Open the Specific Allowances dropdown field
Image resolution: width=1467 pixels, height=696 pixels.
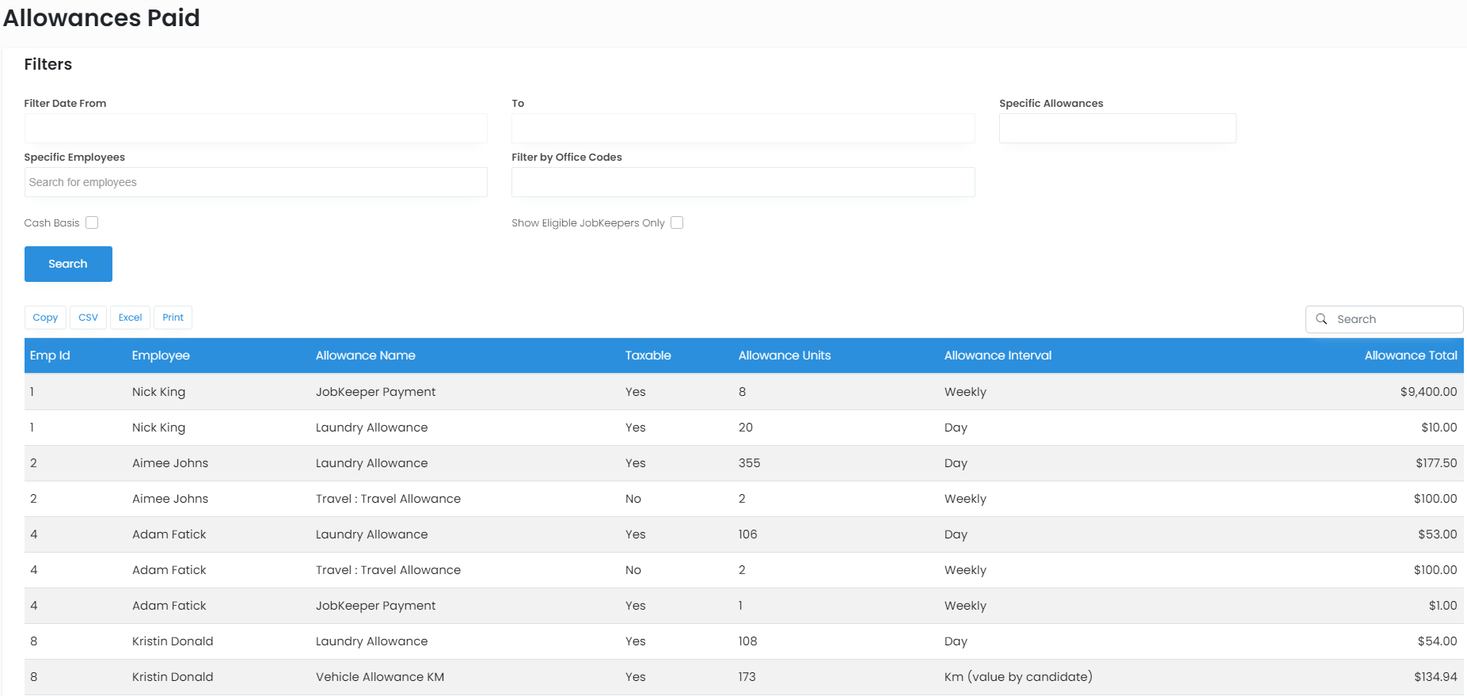[1117, 128]
